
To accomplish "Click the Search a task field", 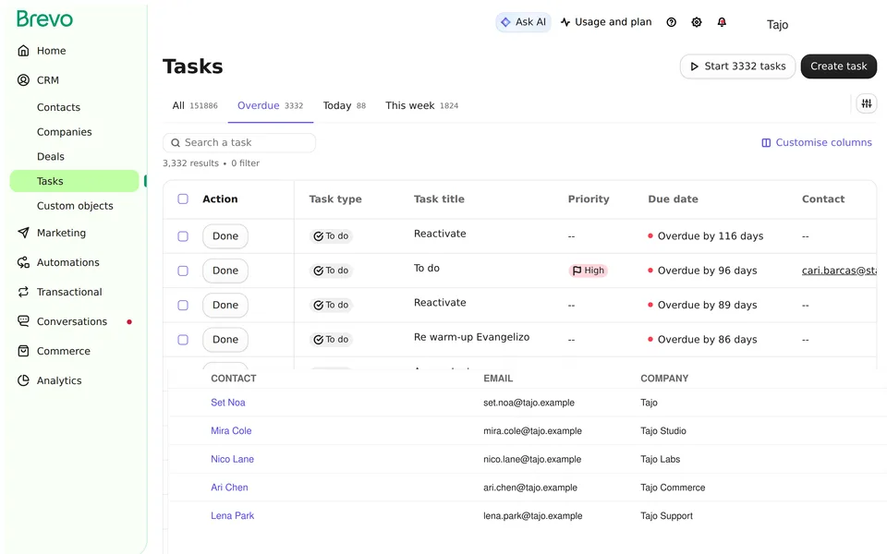I will (x=239, y=143).
